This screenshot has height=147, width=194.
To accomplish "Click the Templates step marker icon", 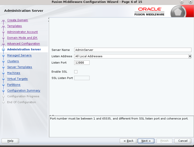I will click(3, 26).
